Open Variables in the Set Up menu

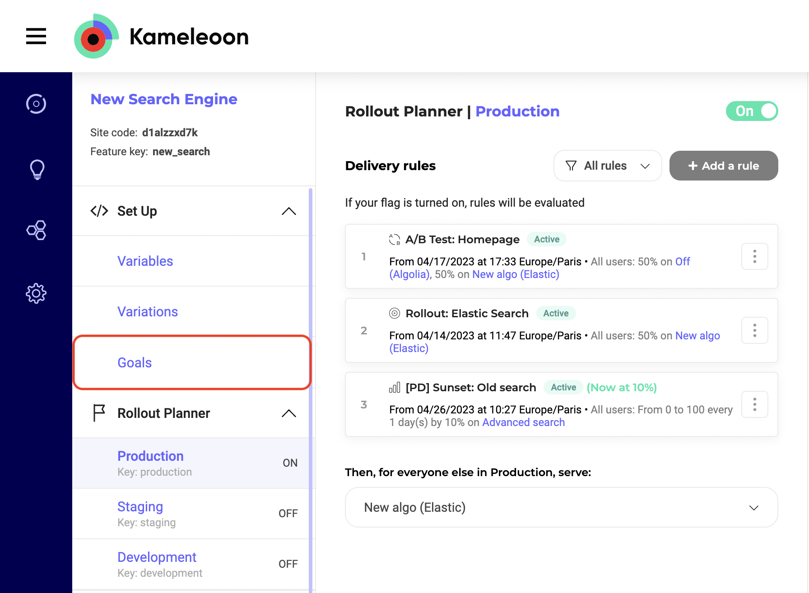145,261
